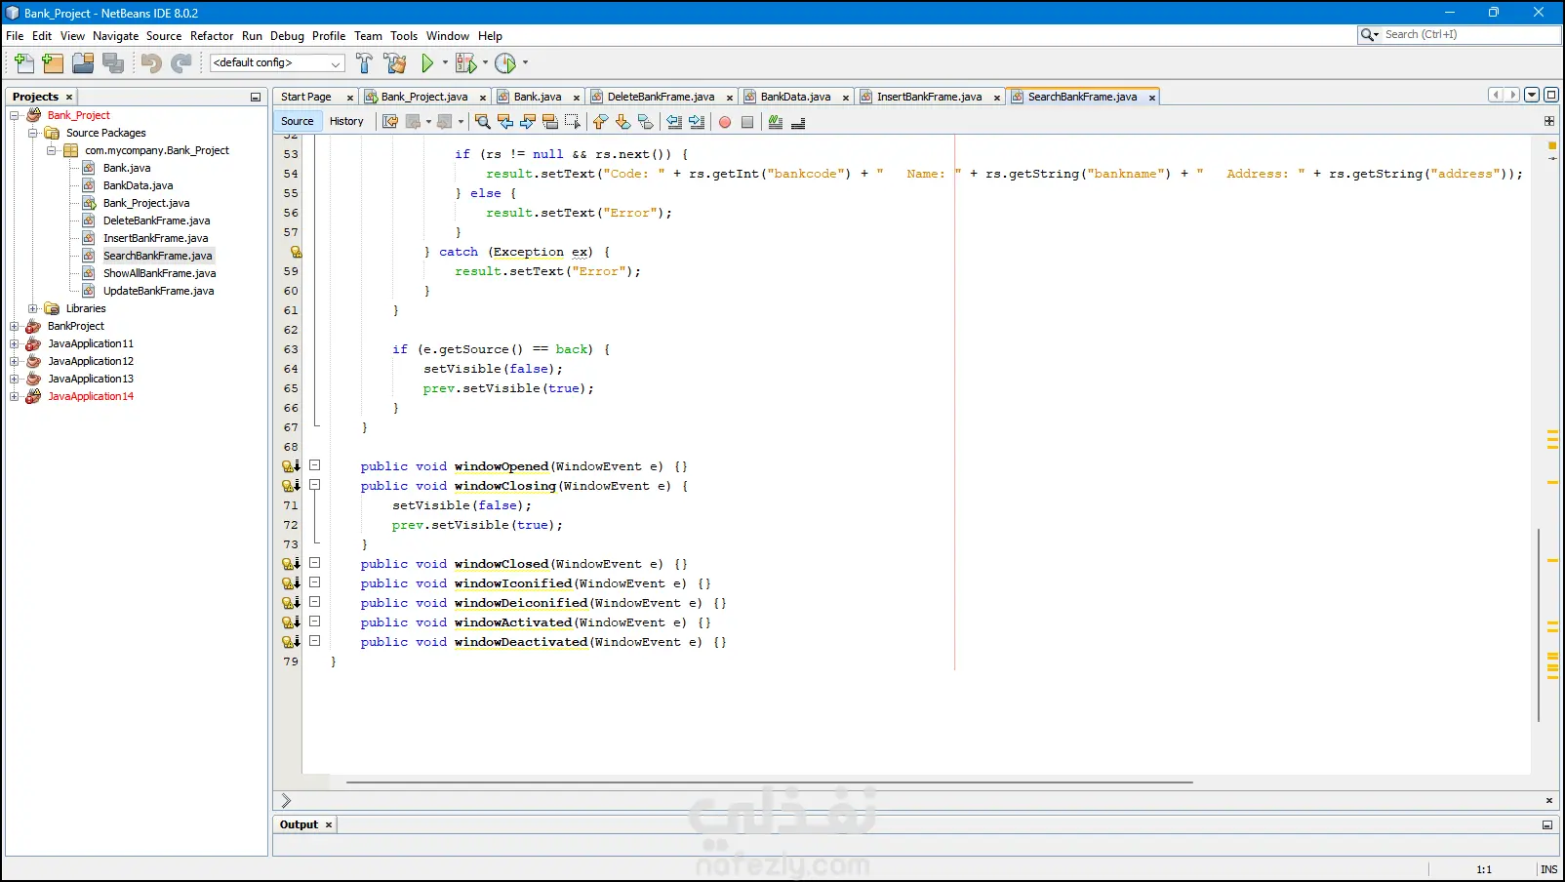1565x882 pixels.
Task: Create a new file with New File icon
Action: point(24,63)
